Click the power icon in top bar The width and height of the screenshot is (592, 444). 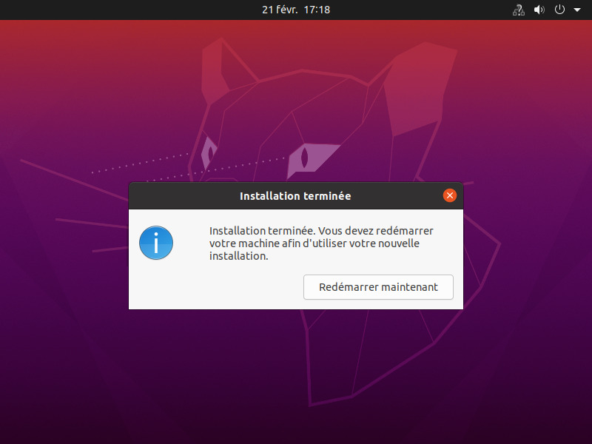click(x=560, y=10)
